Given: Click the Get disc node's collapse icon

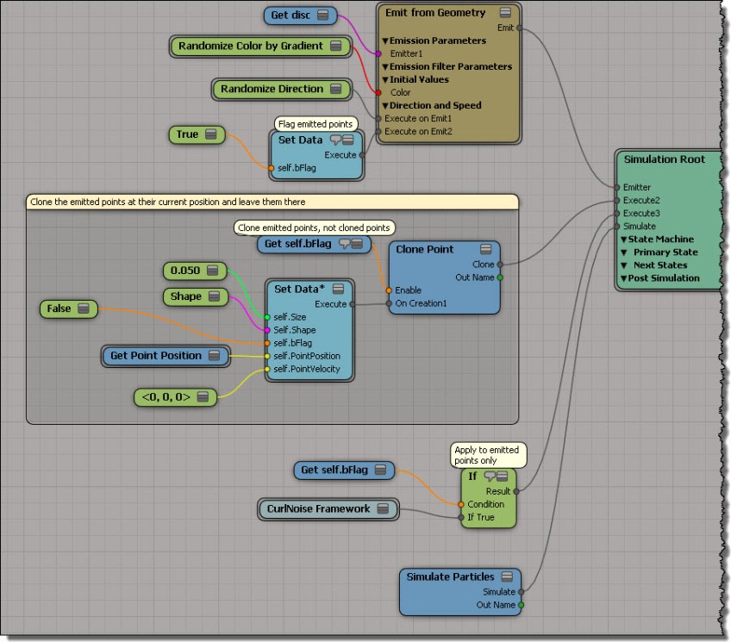Looking at the screenshot, I should (323, 15).
